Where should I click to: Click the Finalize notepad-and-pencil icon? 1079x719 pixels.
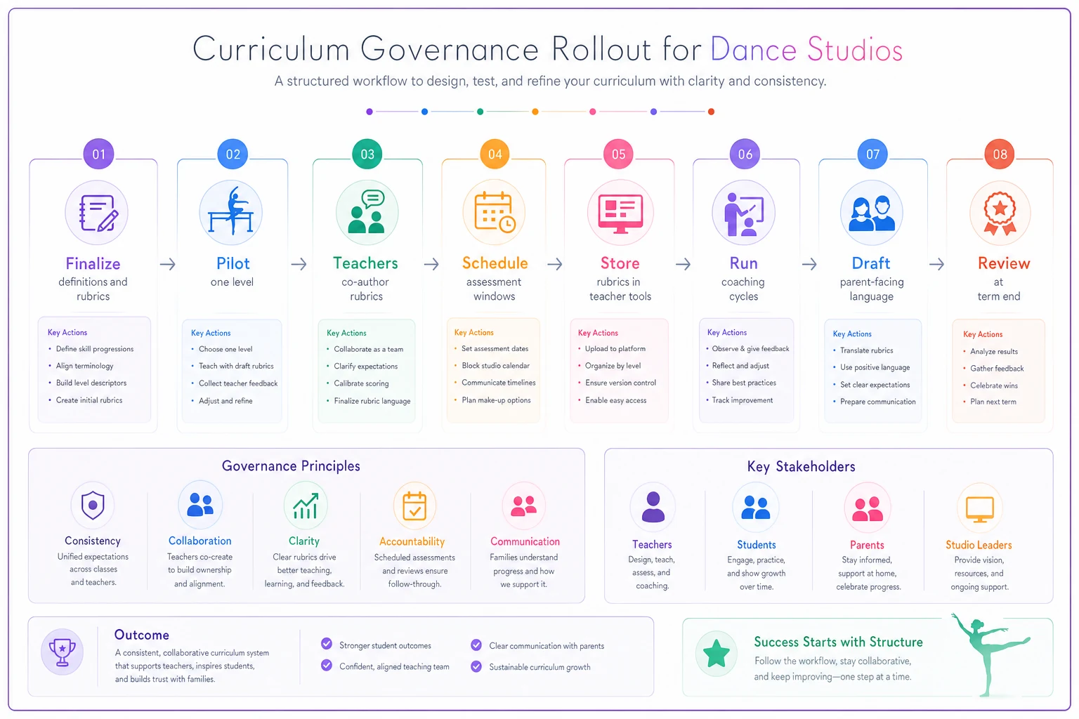click(x=97, y=213)
